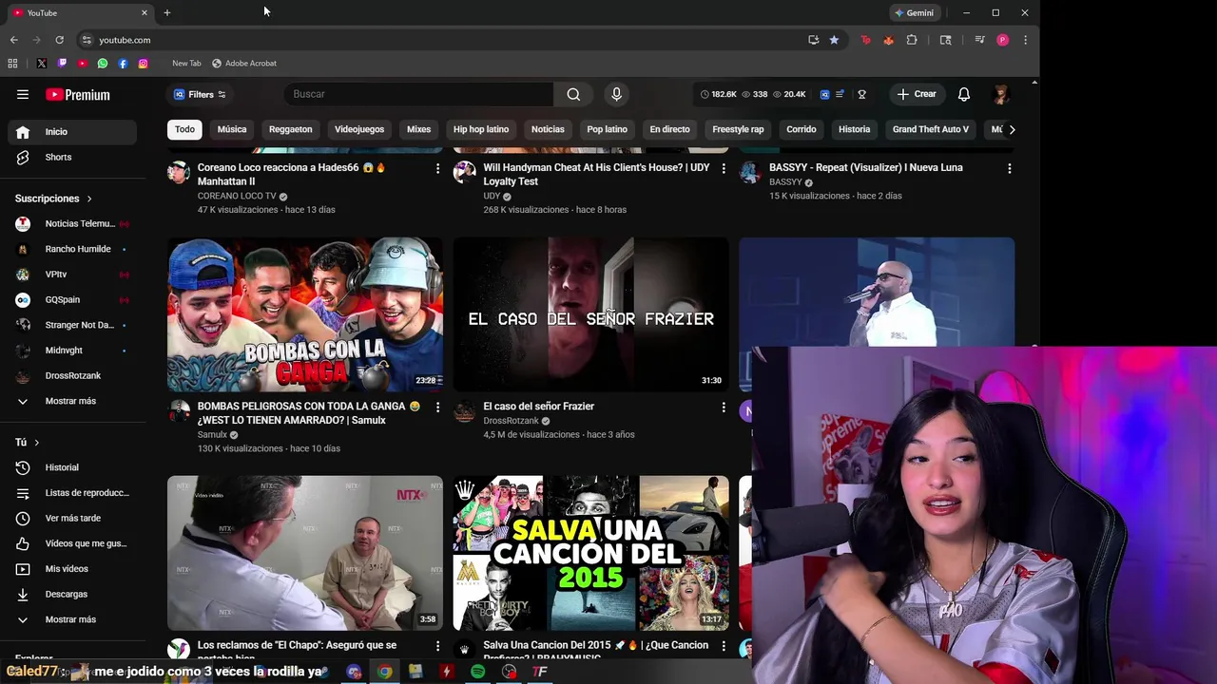The width and height of the screenshot is (1217, 684).
Task: Select the En directo chip
Action: click(669, 129)
